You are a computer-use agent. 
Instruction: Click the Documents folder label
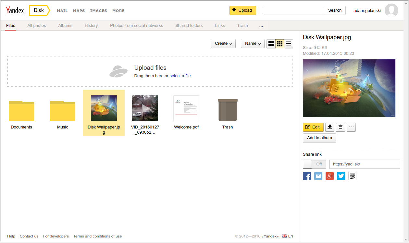point(21,127)
